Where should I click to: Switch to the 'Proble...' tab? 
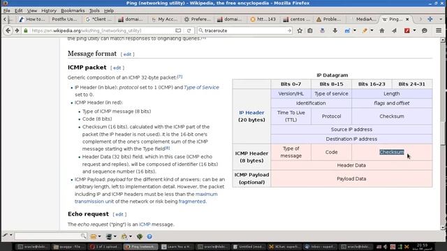pyautogui.click(x=329, y=19)
